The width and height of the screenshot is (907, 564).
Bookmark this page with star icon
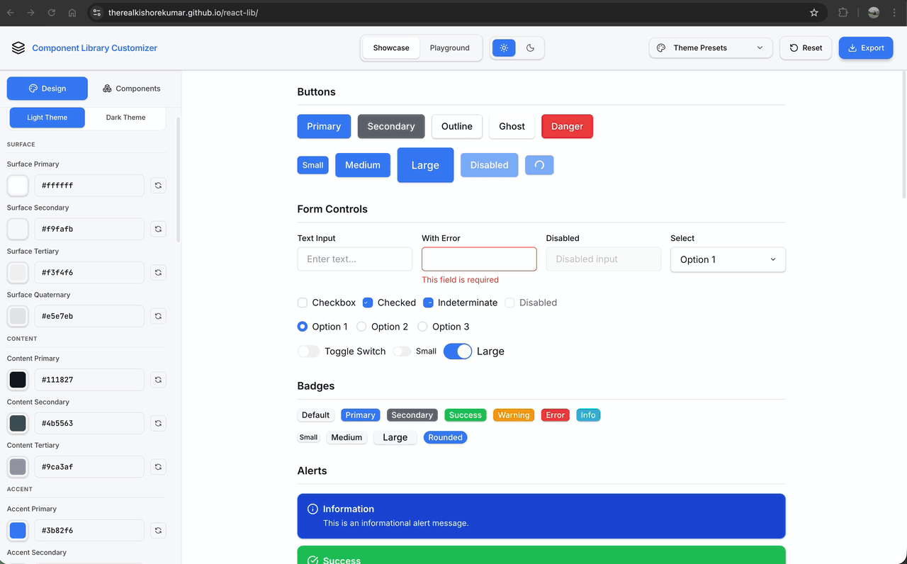[814, 13]
